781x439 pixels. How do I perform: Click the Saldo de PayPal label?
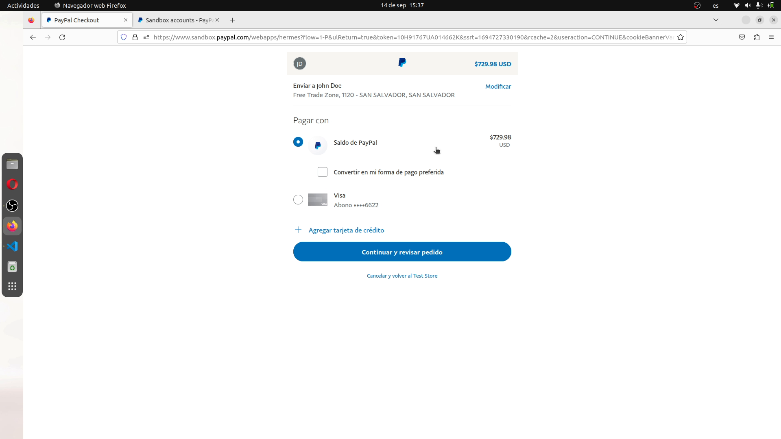[355, 142]
